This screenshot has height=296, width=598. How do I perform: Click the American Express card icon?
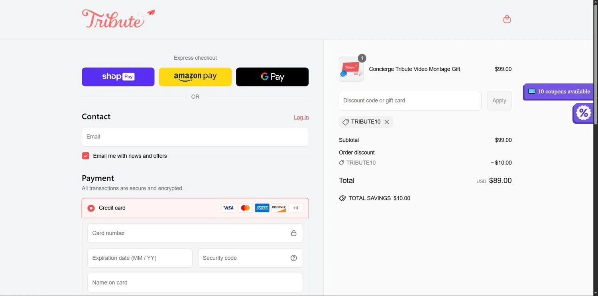pos(262,208)
